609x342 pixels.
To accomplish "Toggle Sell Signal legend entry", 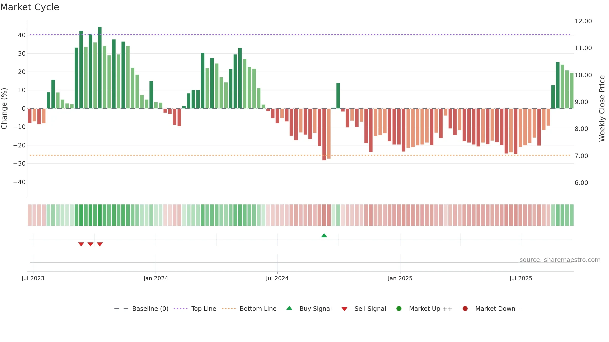I will (364, 309).
